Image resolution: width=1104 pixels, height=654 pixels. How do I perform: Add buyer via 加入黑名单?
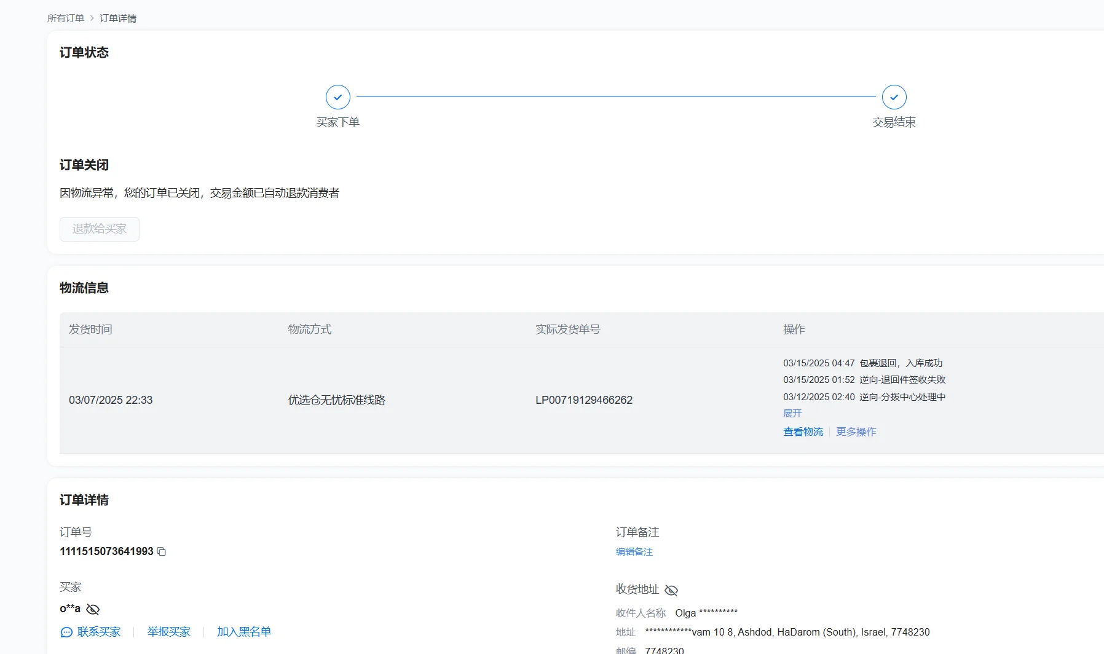click(244, 632)
